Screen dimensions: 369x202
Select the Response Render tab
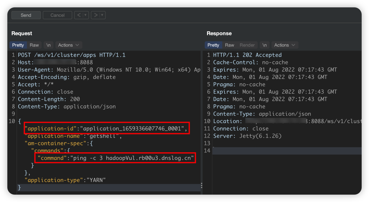coord(247,45)
